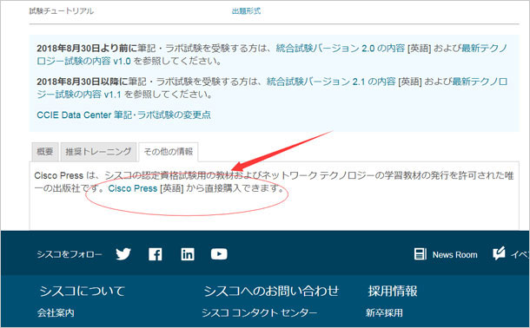Click the シスコをフォロー label
The height and width of the screenshot is (328, 530).
70,254
